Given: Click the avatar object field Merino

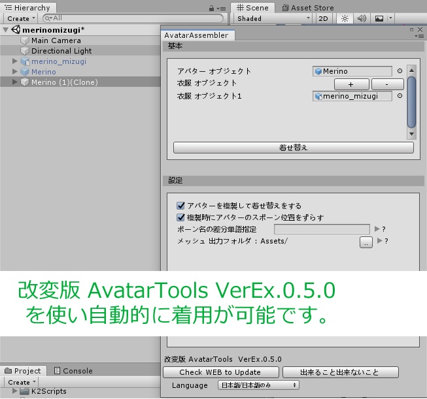Looking at the screenshot, I should [352, 71].
